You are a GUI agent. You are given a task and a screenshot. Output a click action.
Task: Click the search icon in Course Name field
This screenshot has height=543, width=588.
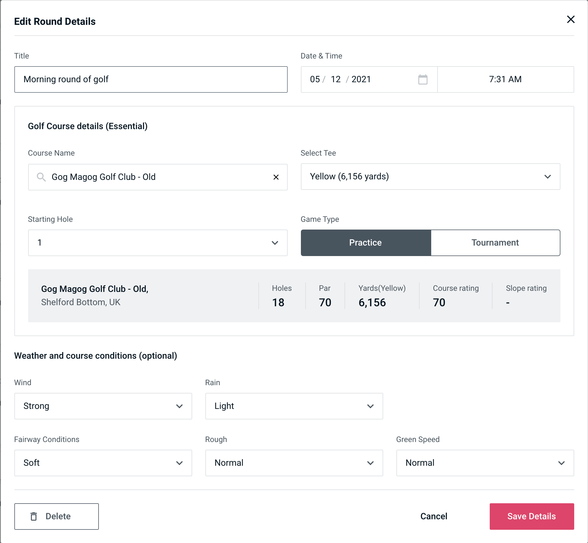pyautogui.click(x=41, y=177)
